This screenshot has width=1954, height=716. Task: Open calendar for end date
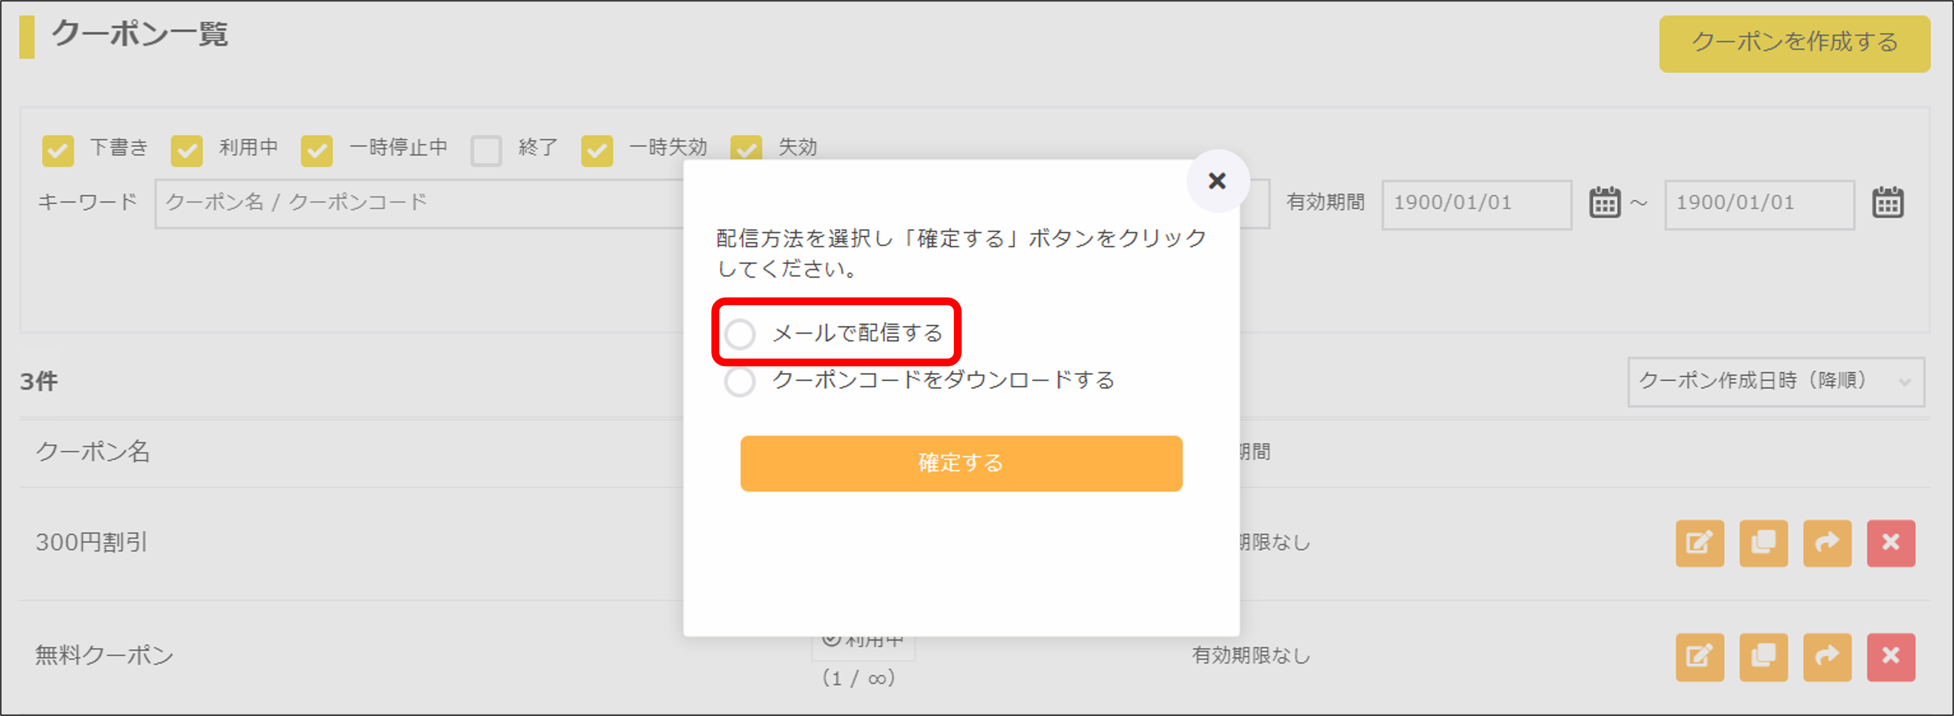1887,203
